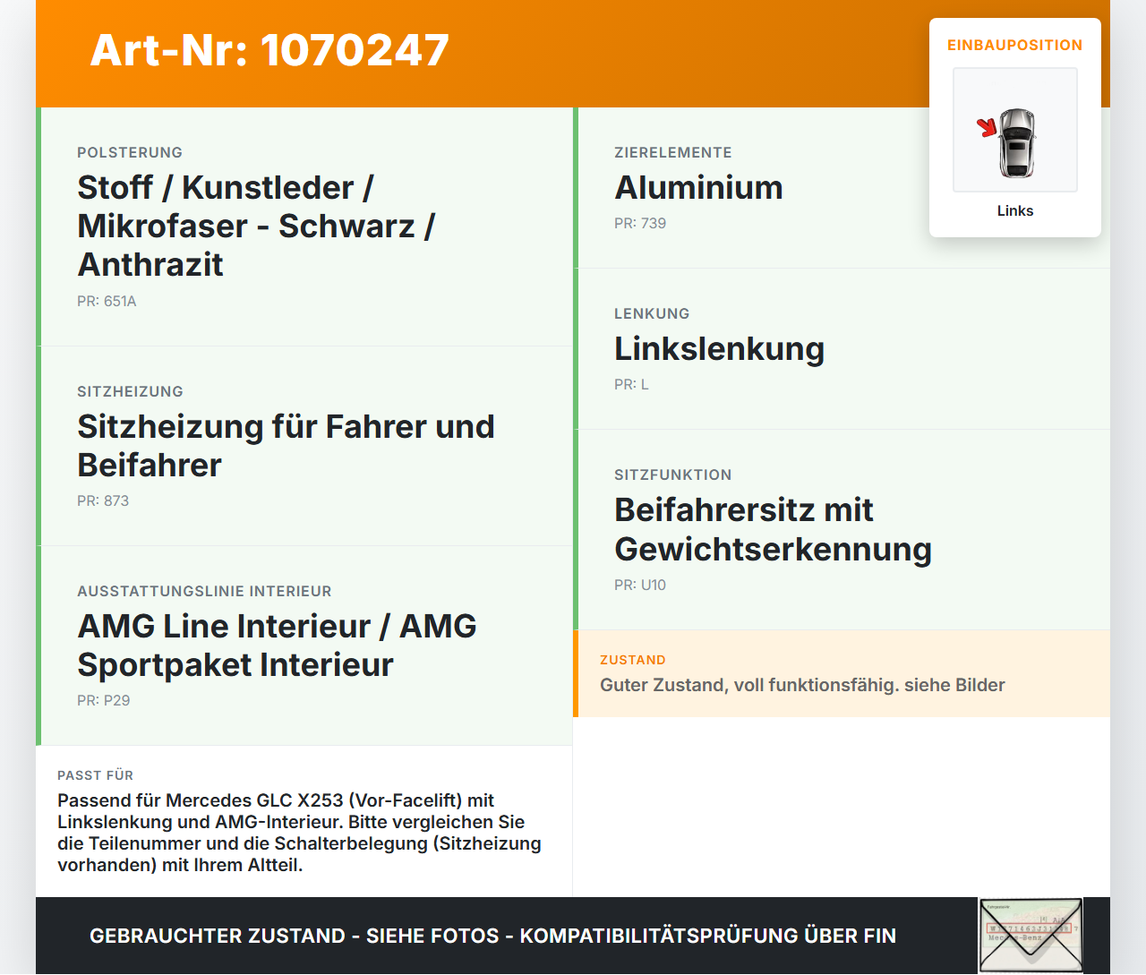Click the POLSTERUNG label
The height and width of the screenshot is (975, 1146).
click(x=130, y=152)
